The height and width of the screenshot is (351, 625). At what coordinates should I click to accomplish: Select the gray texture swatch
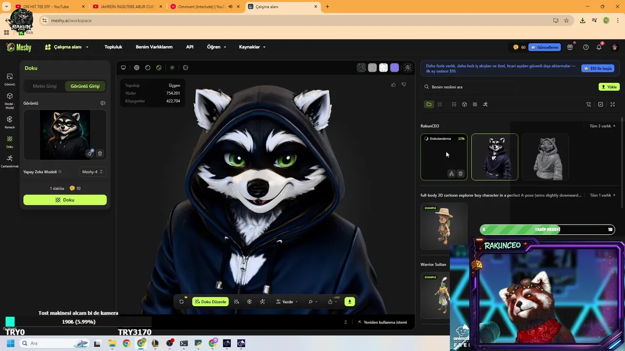373,68
